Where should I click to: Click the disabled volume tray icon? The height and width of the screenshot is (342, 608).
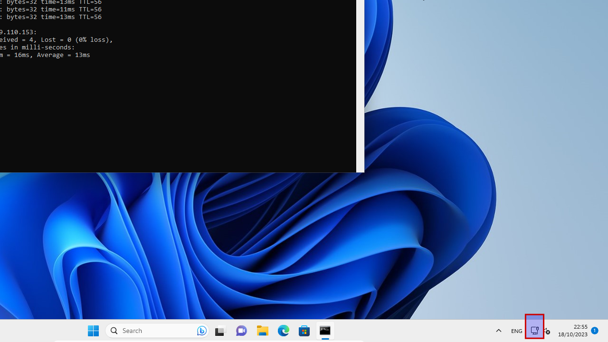click(x=547, y=331)
